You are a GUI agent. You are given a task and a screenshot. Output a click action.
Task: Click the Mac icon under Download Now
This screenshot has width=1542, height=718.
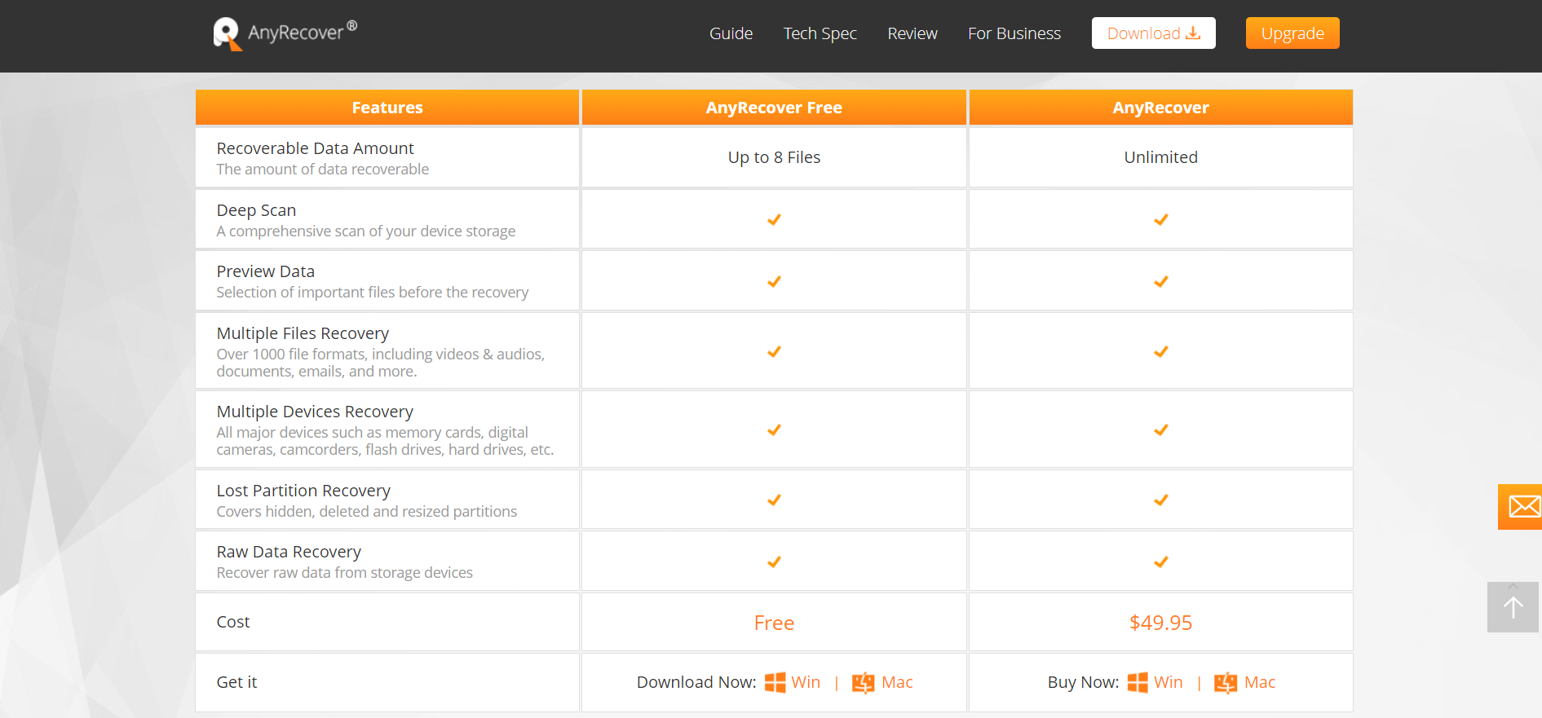tap(863, 683)
